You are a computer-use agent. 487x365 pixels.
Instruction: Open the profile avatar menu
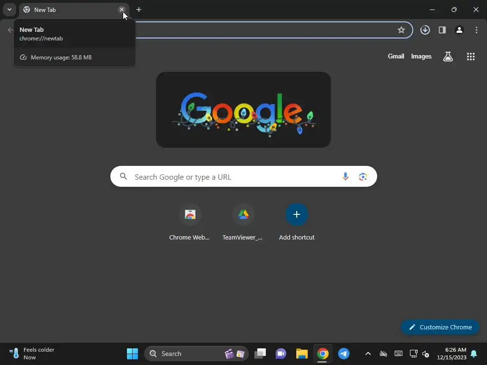[x=459, y=30]
